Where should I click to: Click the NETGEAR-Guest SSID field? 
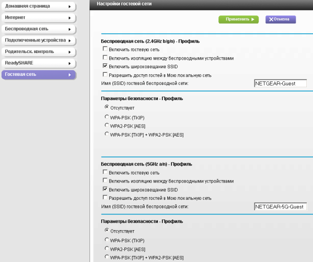pyautogui.click(x=281, y=83)
